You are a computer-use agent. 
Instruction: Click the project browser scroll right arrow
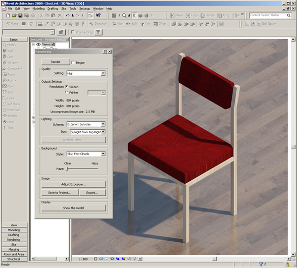[66, 259]
